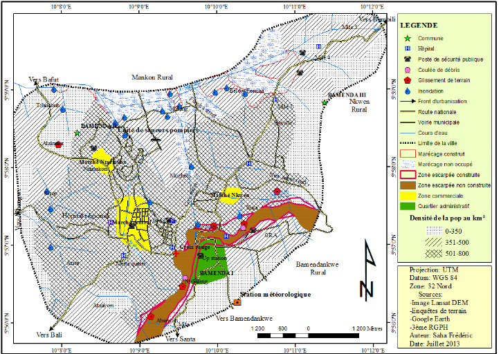Click the 'Hôpital régional' label
Image resolution: width=501 pixels, height=354 pixels.
(85, 216)
